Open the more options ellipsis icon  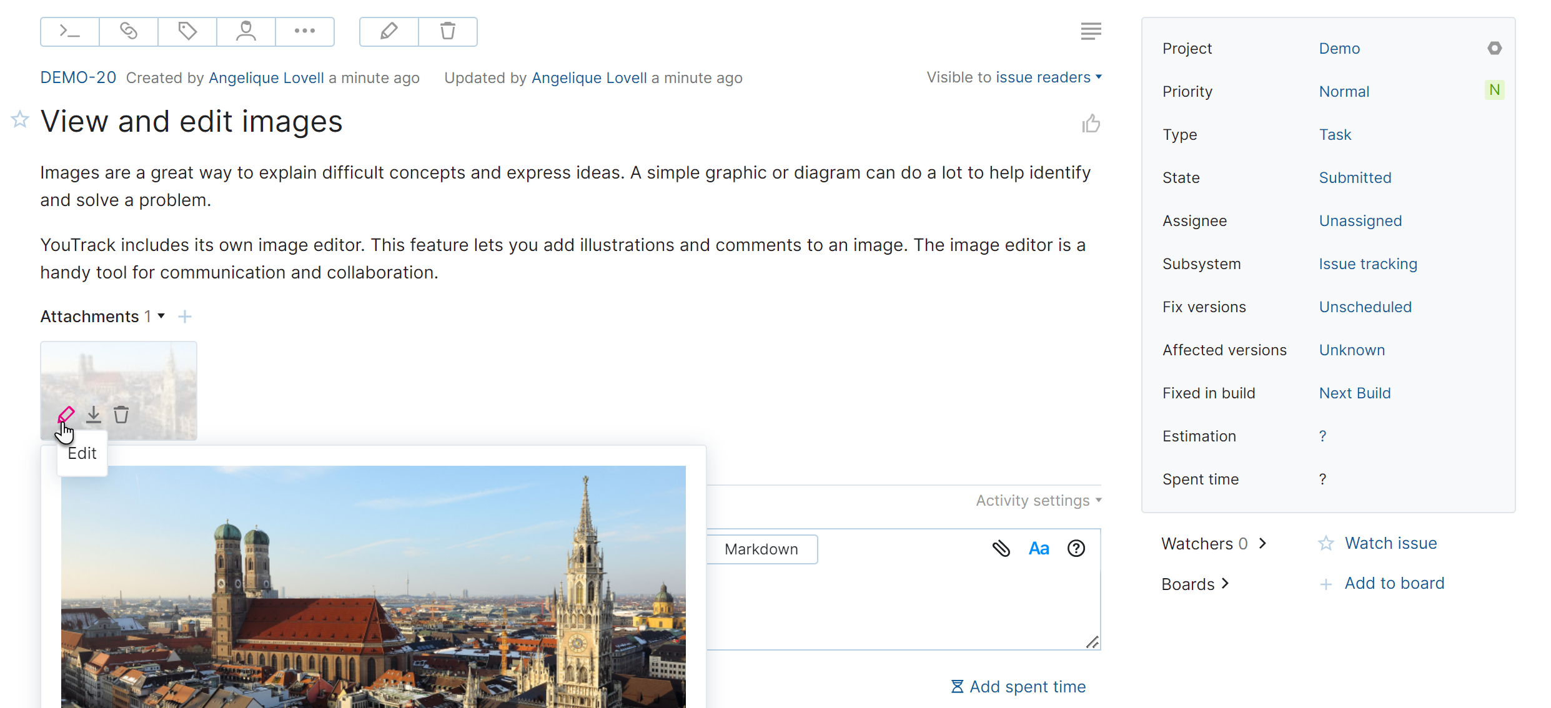(x=304, y=31)
